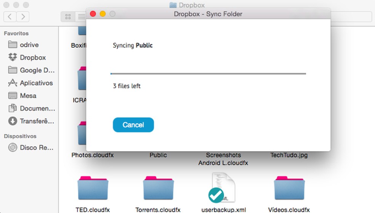Go back in Finder window
Screen dimensions: 375x213
[x=10, y=17]
